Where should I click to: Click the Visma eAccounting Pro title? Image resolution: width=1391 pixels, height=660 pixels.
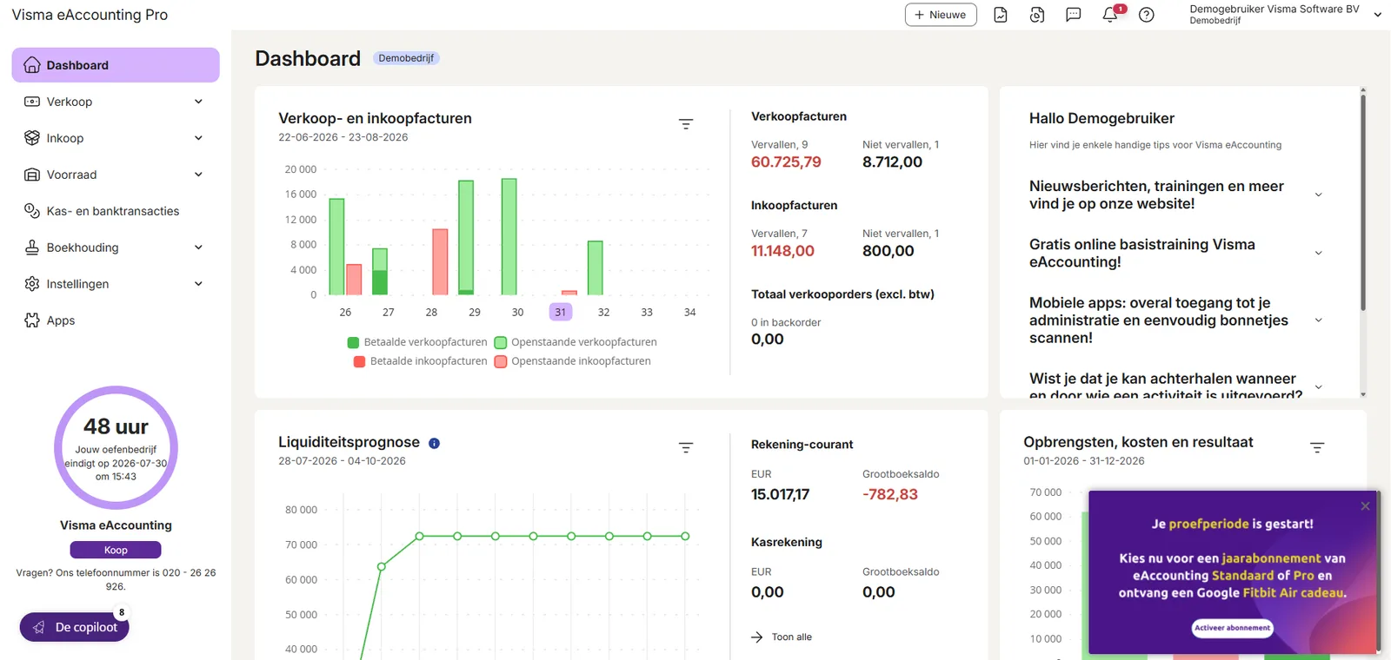tap(90, 15)
